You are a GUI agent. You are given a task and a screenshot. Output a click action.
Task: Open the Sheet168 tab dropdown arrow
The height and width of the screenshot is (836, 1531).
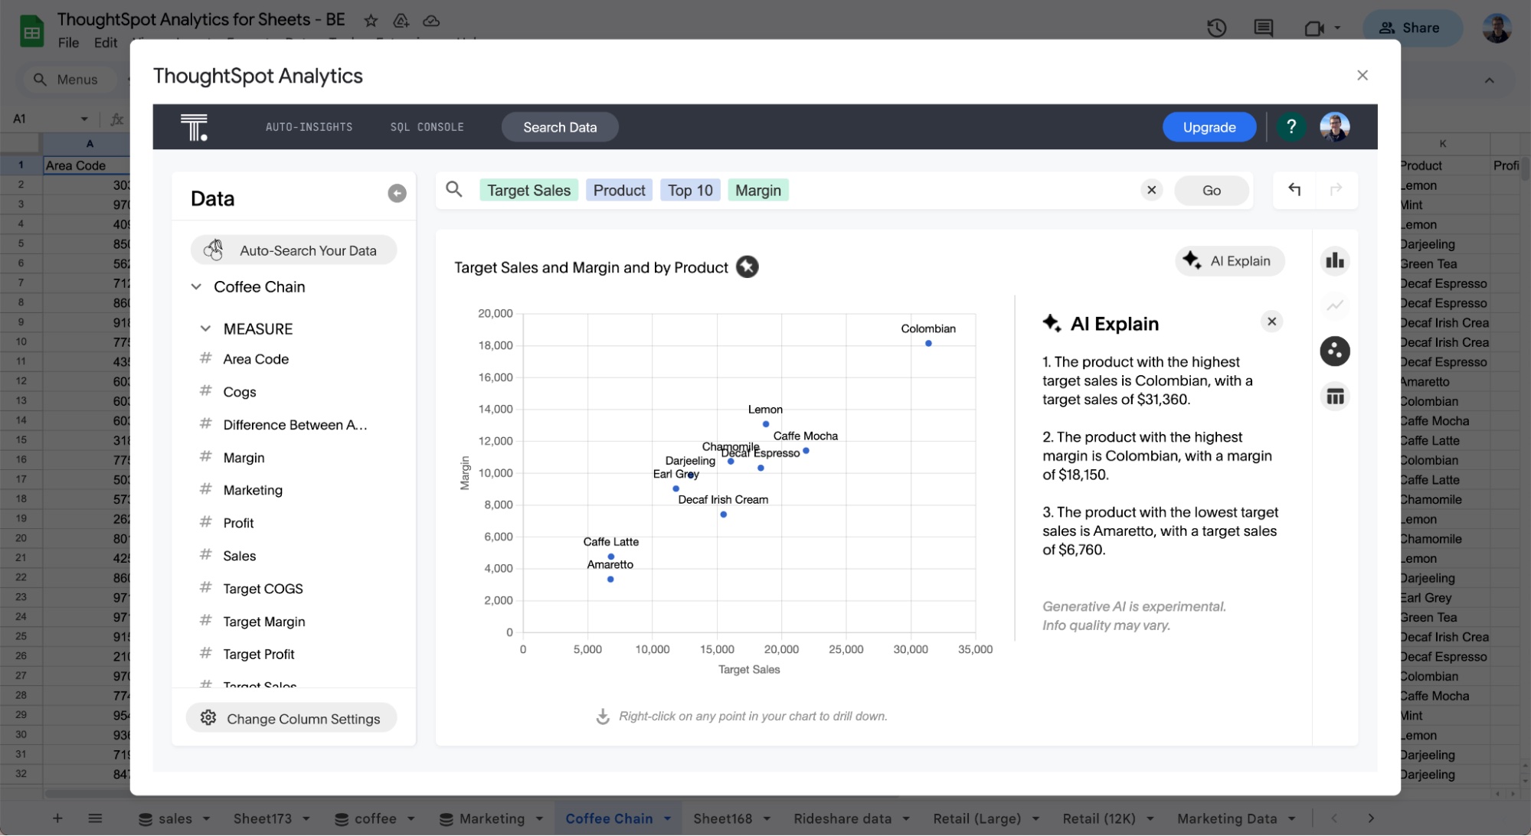click(767, 818)
